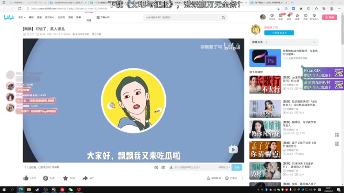Click the video title 【飘飘】可惜了，美人娜扎
This screenshot has height=193, width=344.
coord(44,29)
